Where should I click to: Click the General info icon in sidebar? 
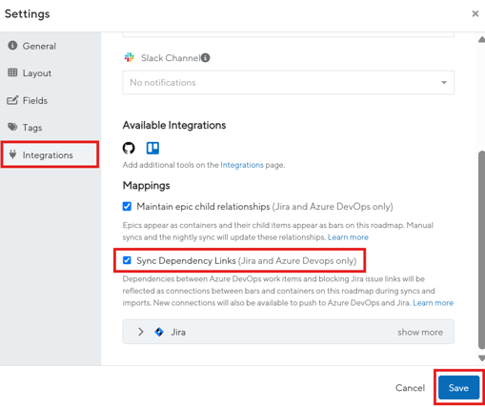point(12,46)
